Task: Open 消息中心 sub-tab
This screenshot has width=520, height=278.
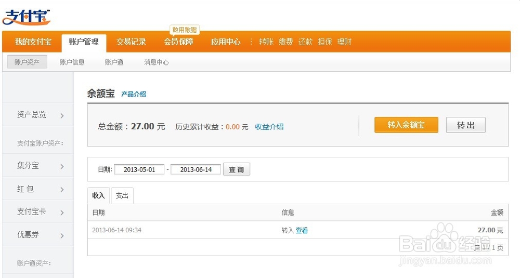Action: pyautogui.click(x=156, y=62)
